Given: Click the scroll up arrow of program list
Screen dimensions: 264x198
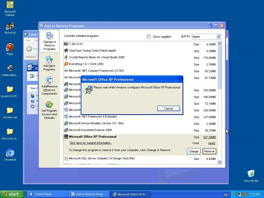Looking at the screenshot, I should (219, 44).
